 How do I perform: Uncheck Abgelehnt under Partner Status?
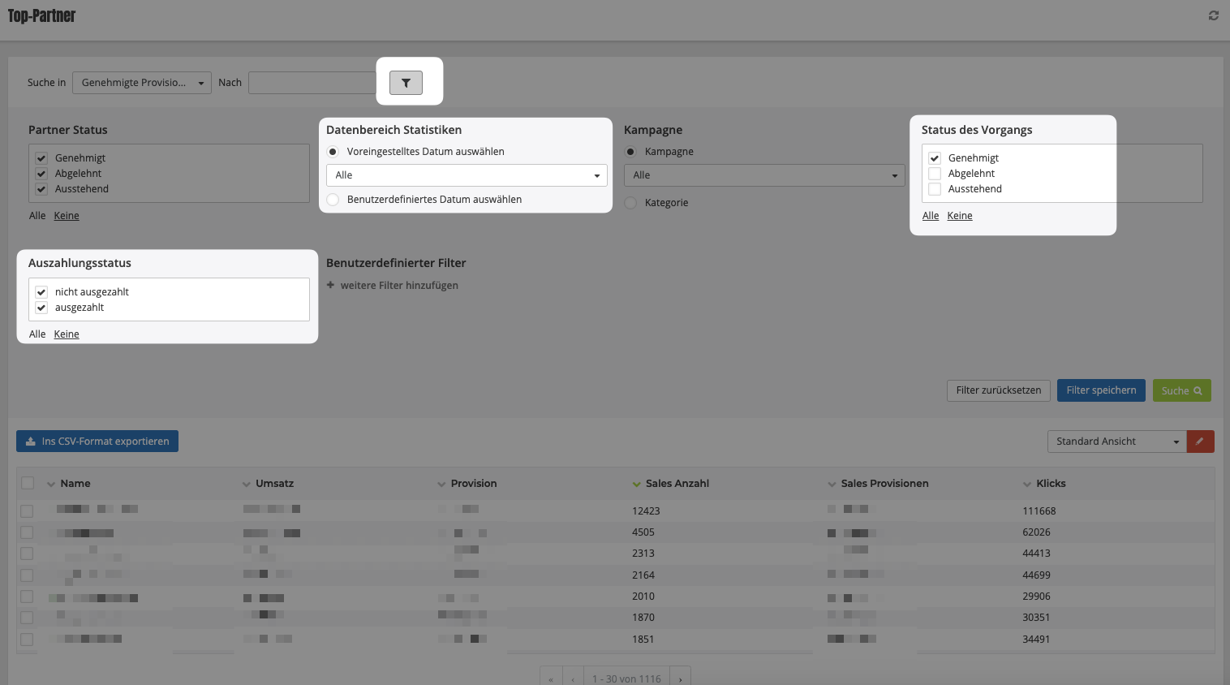click(x=41, y=174)
